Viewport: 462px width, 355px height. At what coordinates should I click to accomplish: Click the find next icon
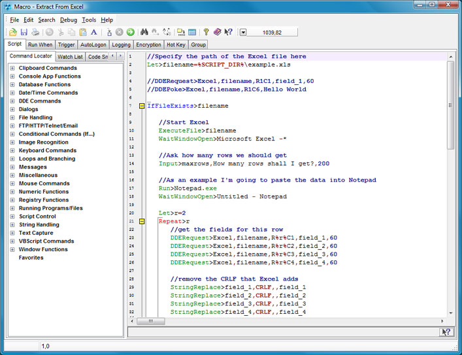click(x=156, y=32)
